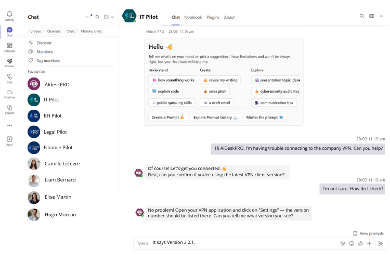
Task: Open OneDrive from the left rail
Action: click(x=9, y=94)
